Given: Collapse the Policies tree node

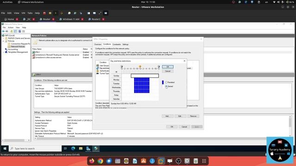Looking at the screenshot, I should click(3, 41).
